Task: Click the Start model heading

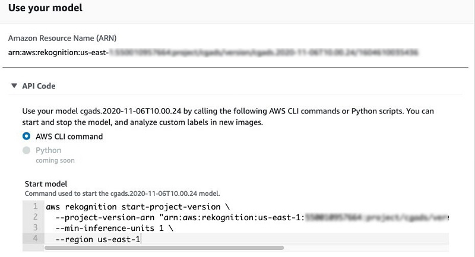Action: coord(46,184)
